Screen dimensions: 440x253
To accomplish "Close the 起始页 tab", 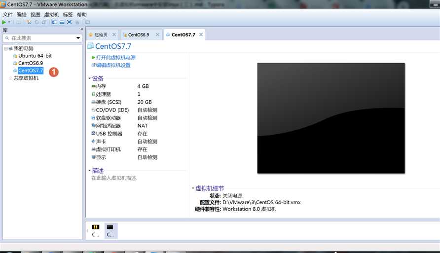I will 114,35.
